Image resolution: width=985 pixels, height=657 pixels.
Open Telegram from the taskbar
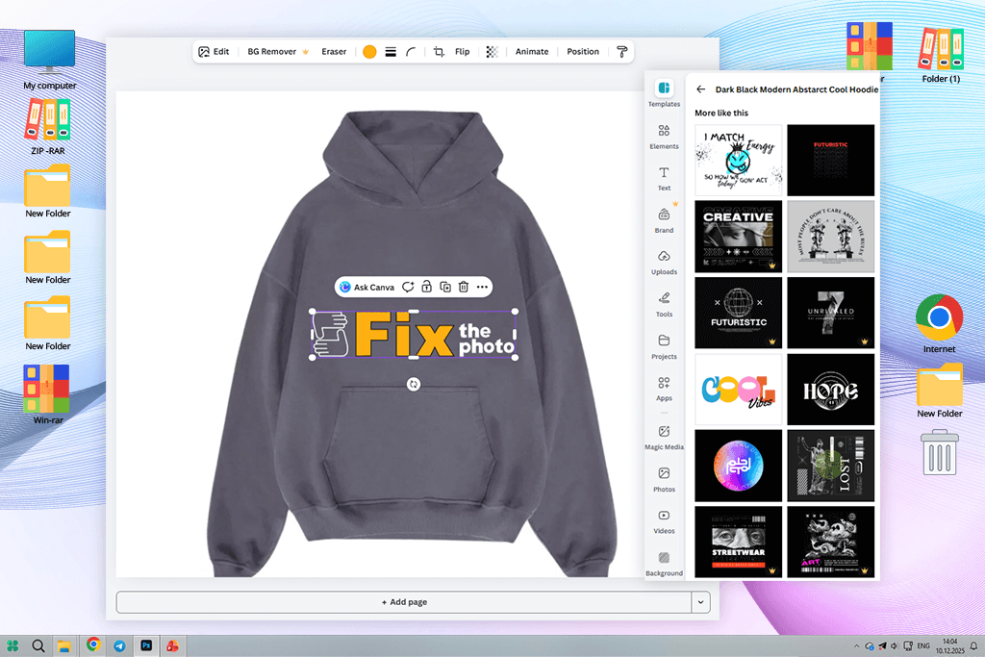pos(119,645)
